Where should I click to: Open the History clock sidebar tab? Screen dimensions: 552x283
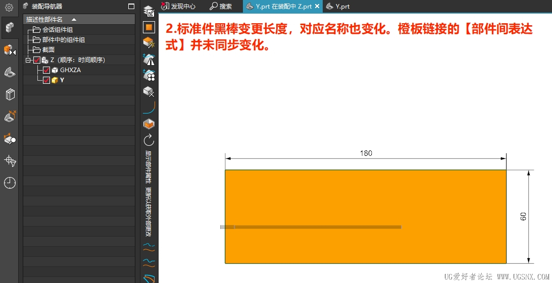point(10,183)
